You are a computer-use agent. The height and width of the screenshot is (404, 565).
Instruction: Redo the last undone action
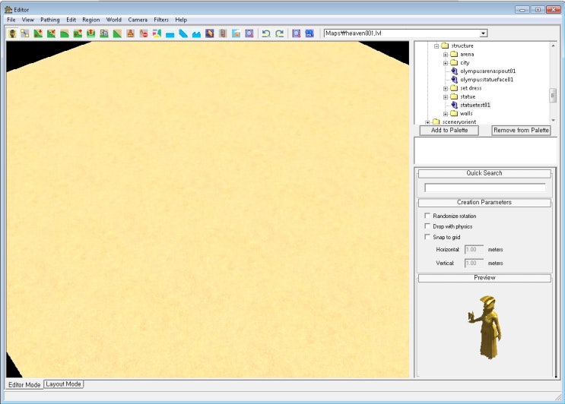(279, 33)
